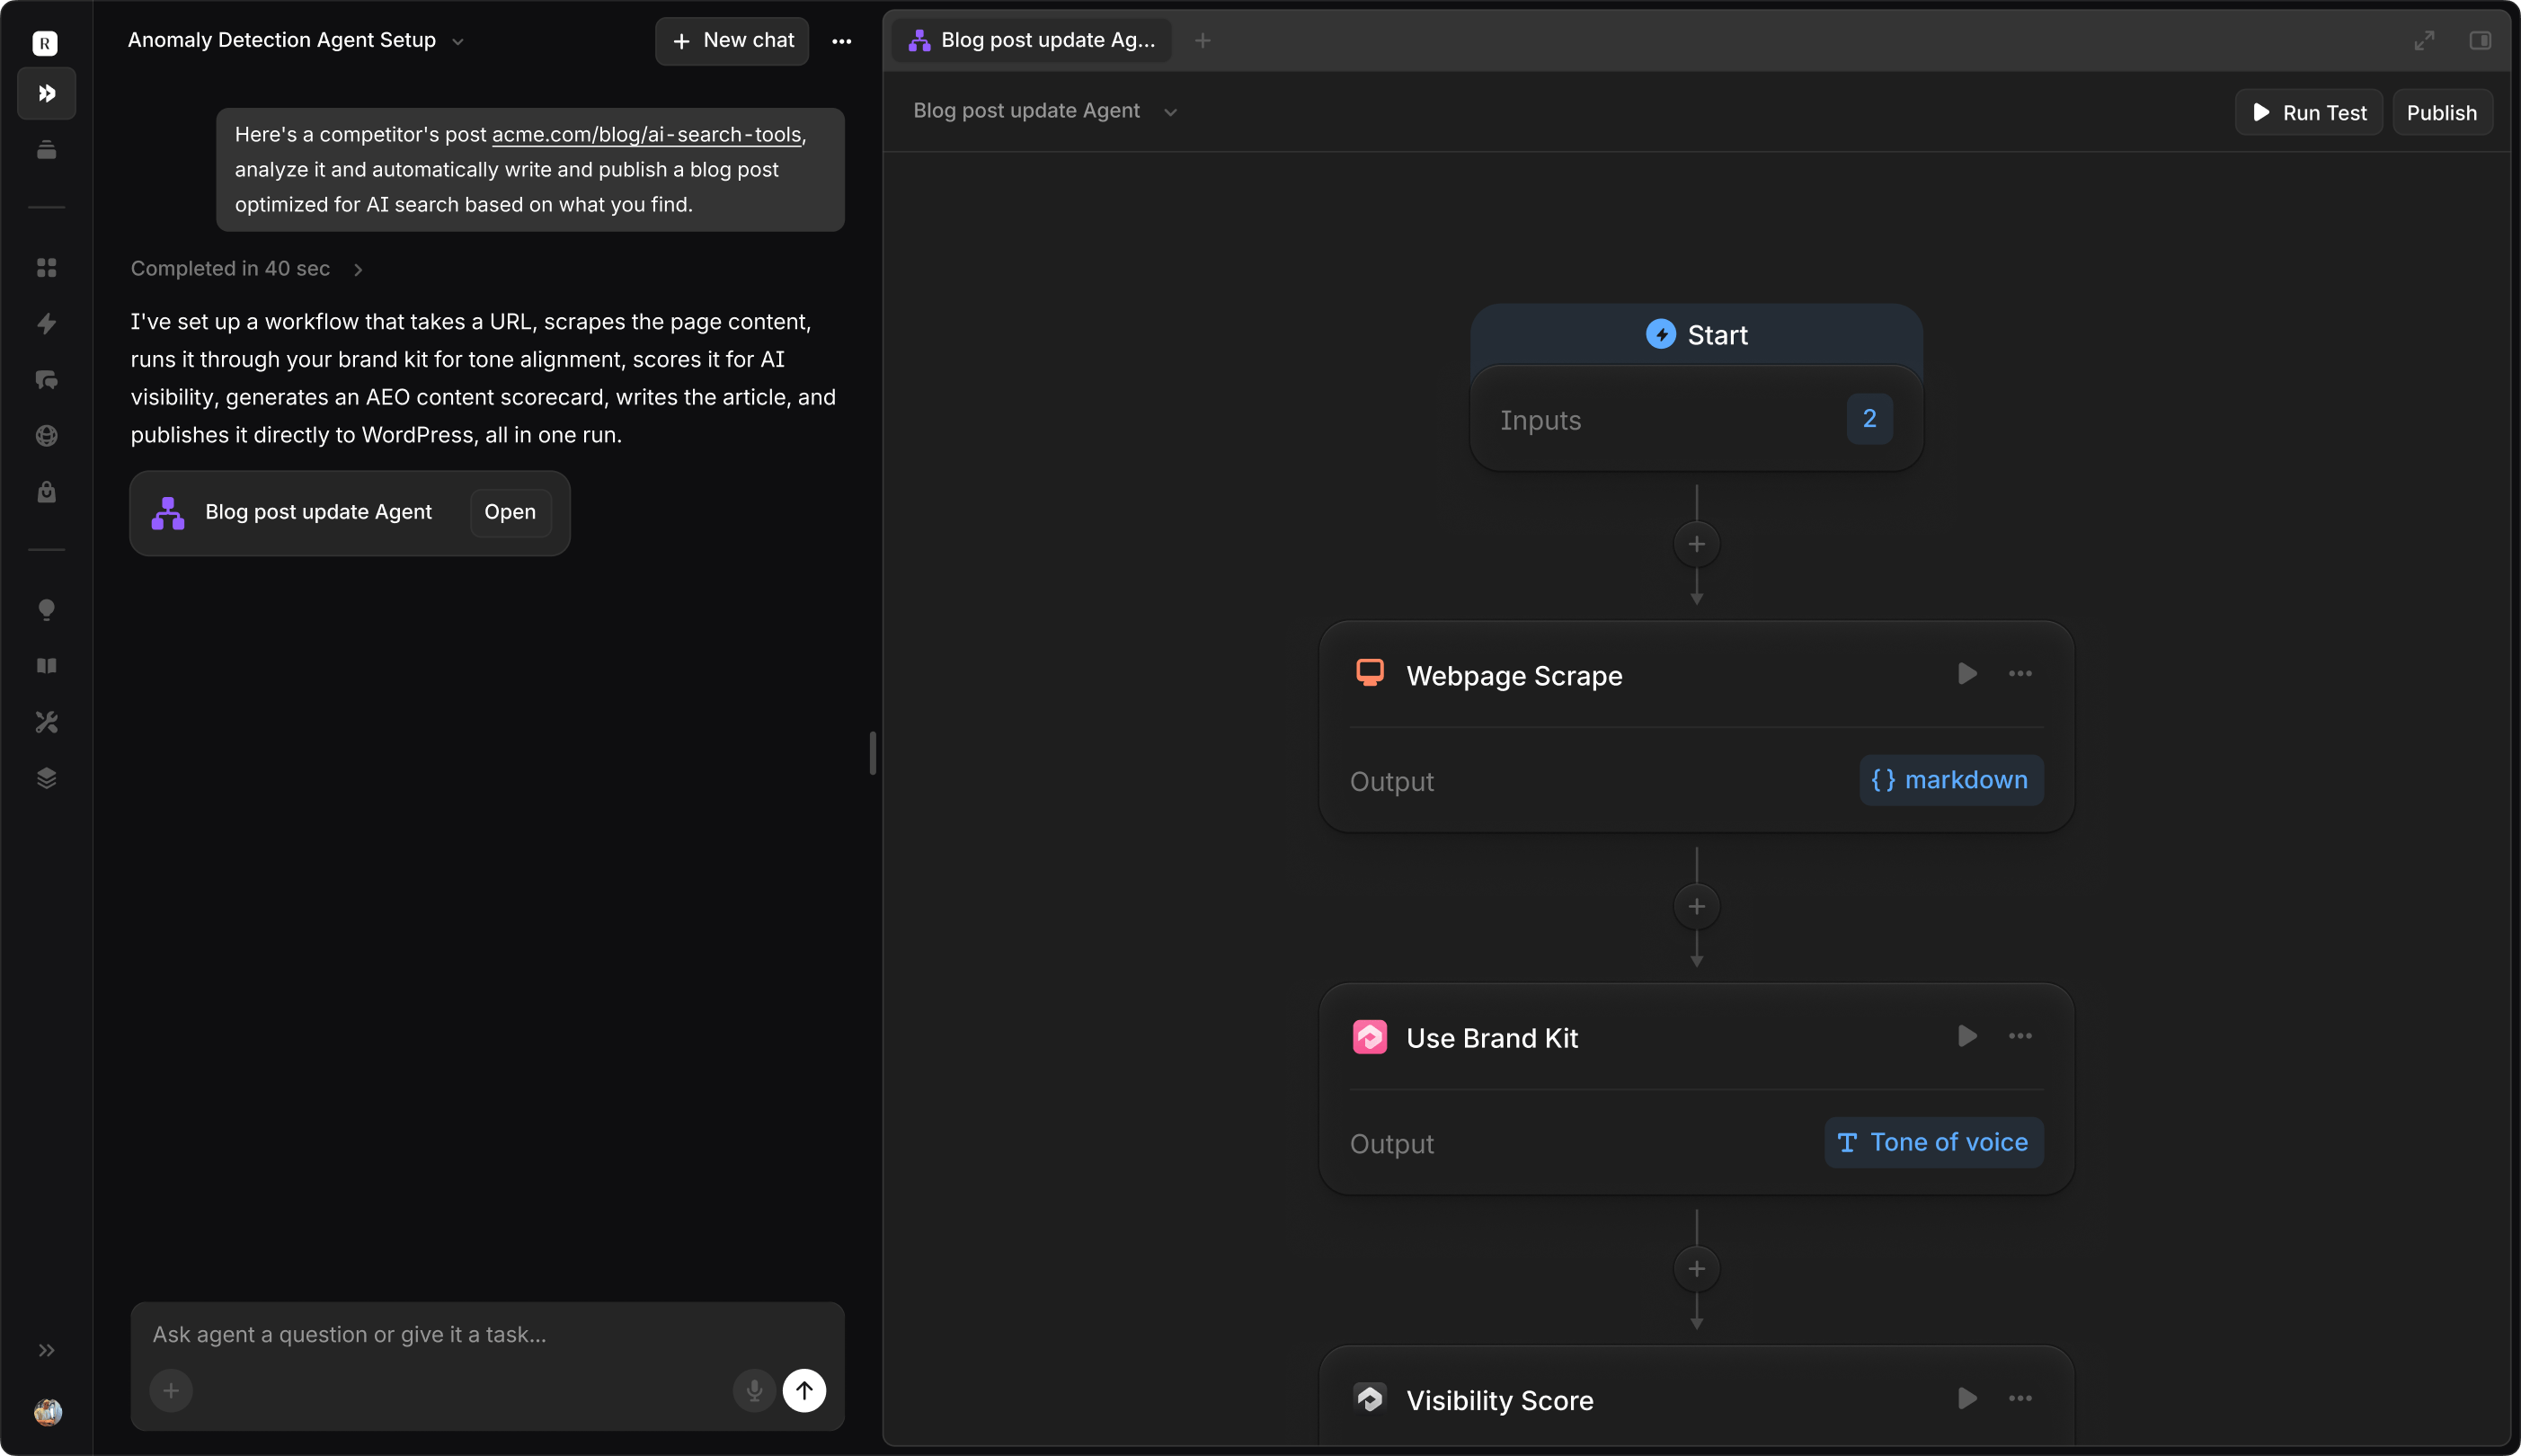Click the microphone icon in chat input
The height and width of the screenshot is (1456, 2521).
coord(754,1390)
